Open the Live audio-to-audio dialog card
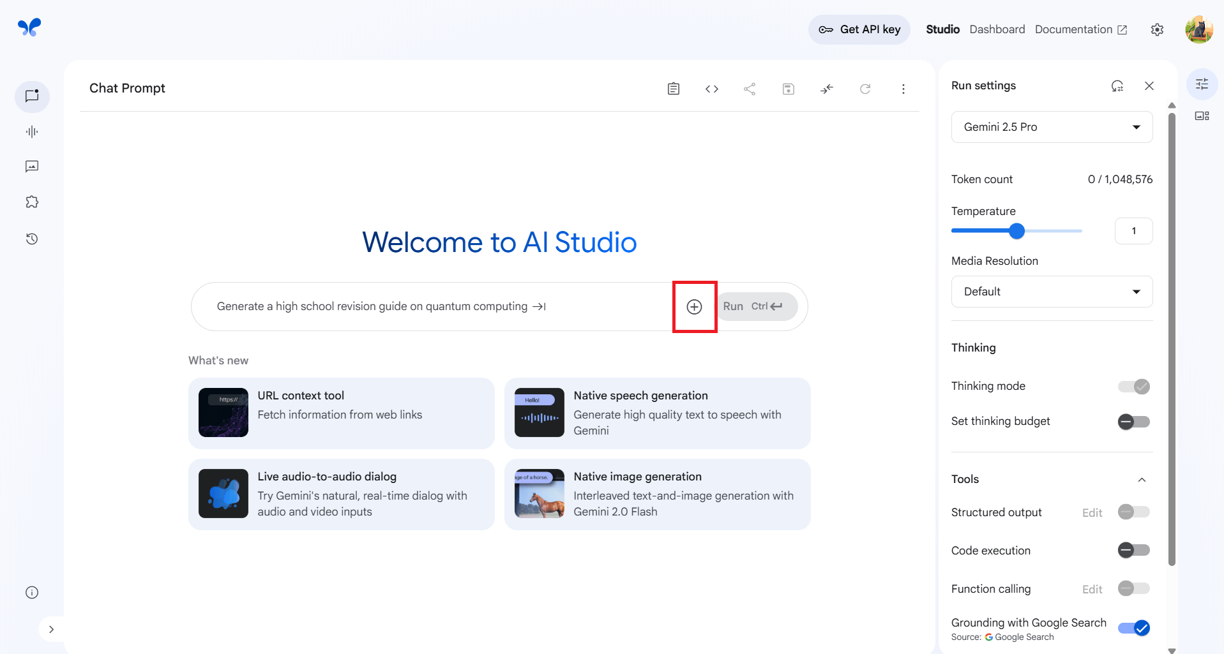Viewport: 1224px width, 654px height. [342, 494]
